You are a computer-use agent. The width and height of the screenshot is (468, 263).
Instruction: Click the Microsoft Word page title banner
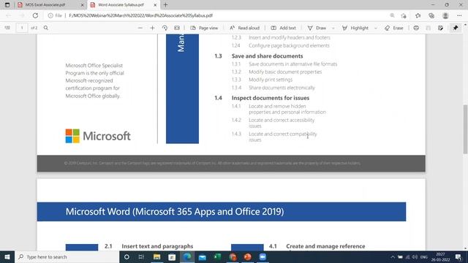222,212
